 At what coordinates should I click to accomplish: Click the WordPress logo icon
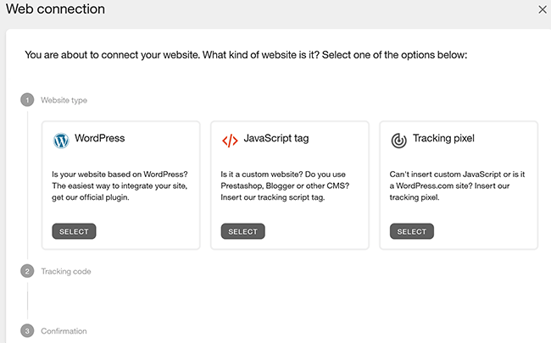(x=60, y=141)
